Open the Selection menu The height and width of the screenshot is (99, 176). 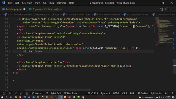coord(27,3)
